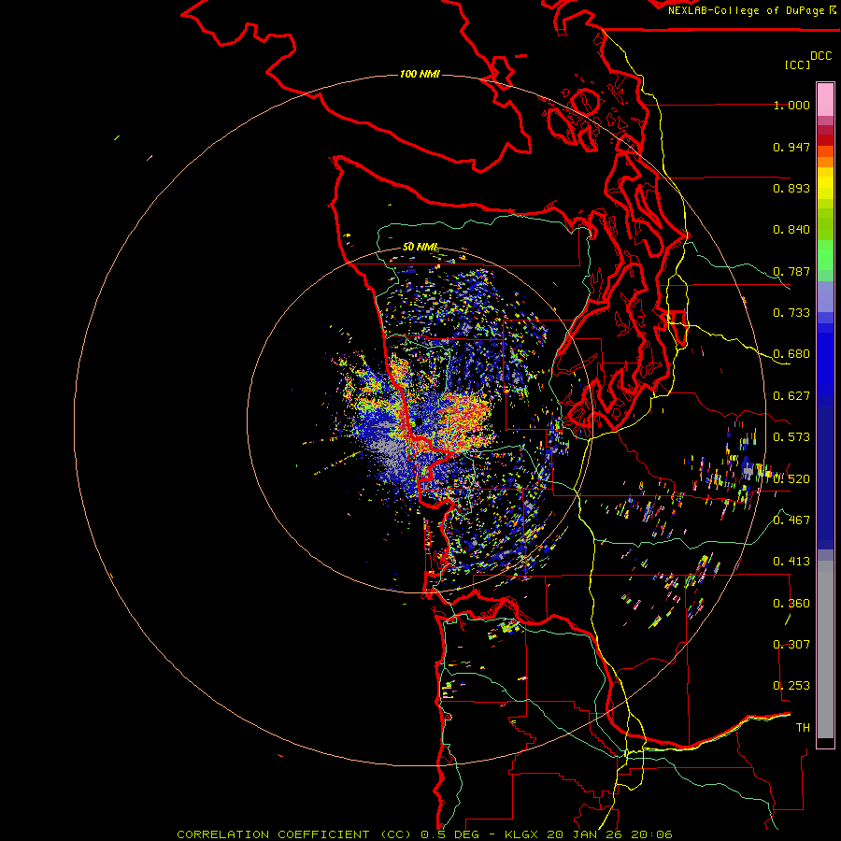Screen dimensions: 841x841
Task: Click the 0.573 legend value
Action: pos(791,437)
